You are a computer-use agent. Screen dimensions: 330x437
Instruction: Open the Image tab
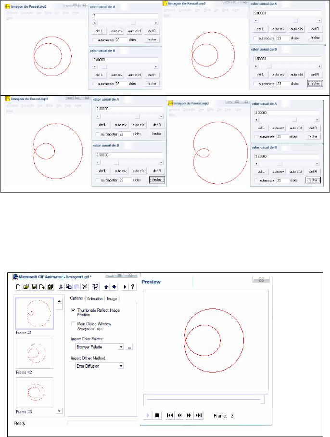[112, 299]
